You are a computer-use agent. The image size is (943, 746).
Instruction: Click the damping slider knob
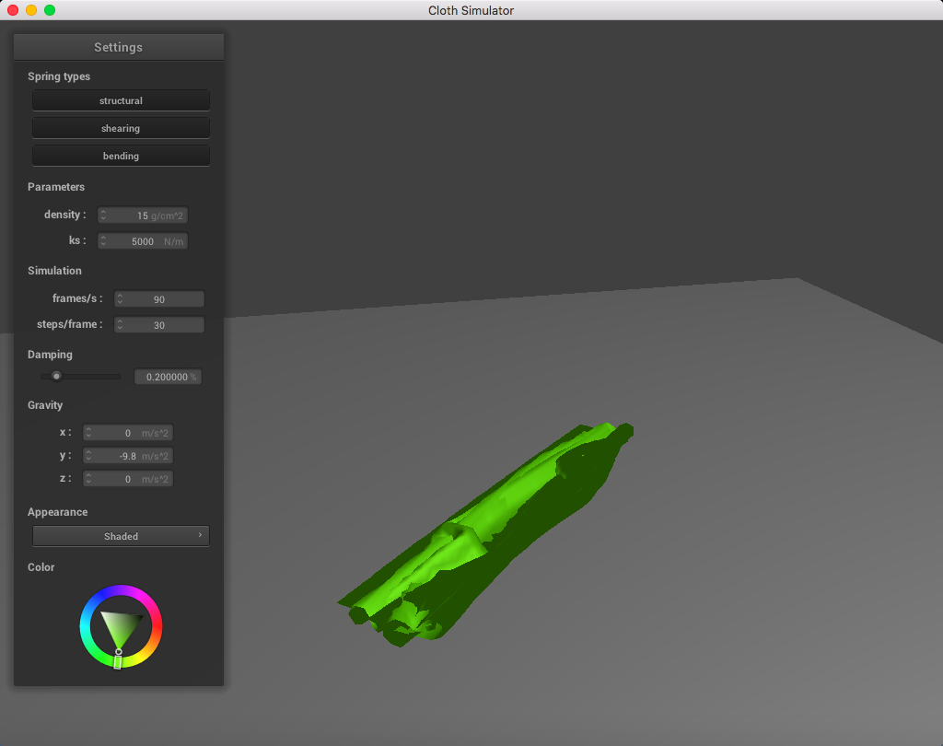(x=56, y=376)
